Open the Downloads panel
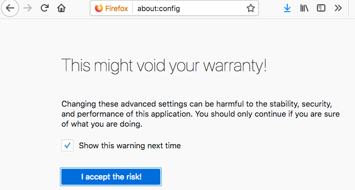Image resolution: width=355 pixels, height=190 pixels. click(x=287, y=8)
